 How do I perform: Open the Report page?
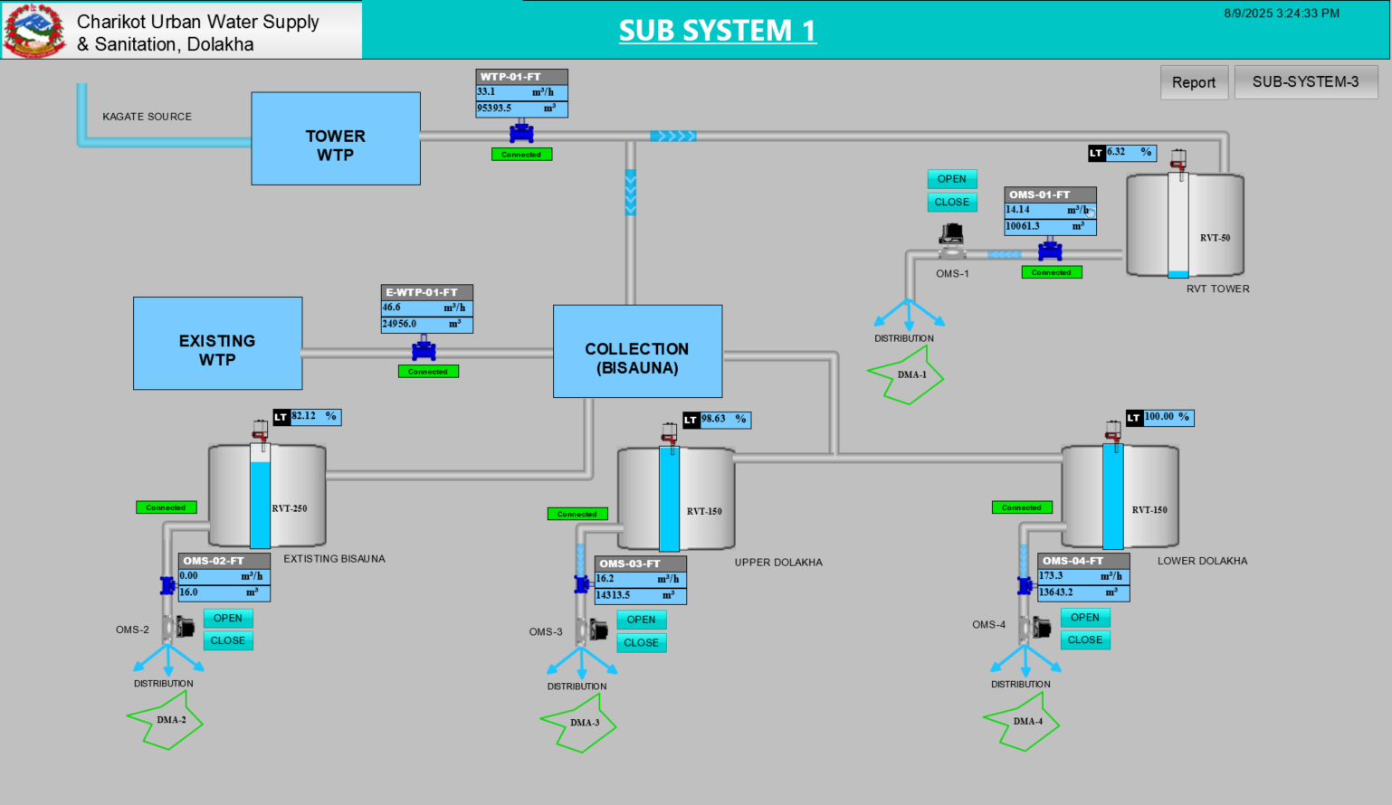click(1194, 82)
